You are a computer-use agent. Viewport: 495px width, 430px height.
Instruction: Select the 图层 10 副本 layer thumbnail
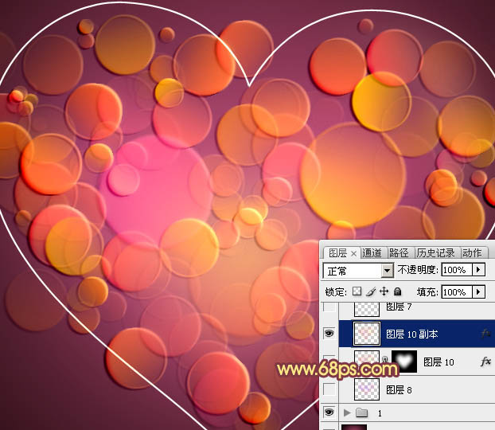(x=367, y=334)
